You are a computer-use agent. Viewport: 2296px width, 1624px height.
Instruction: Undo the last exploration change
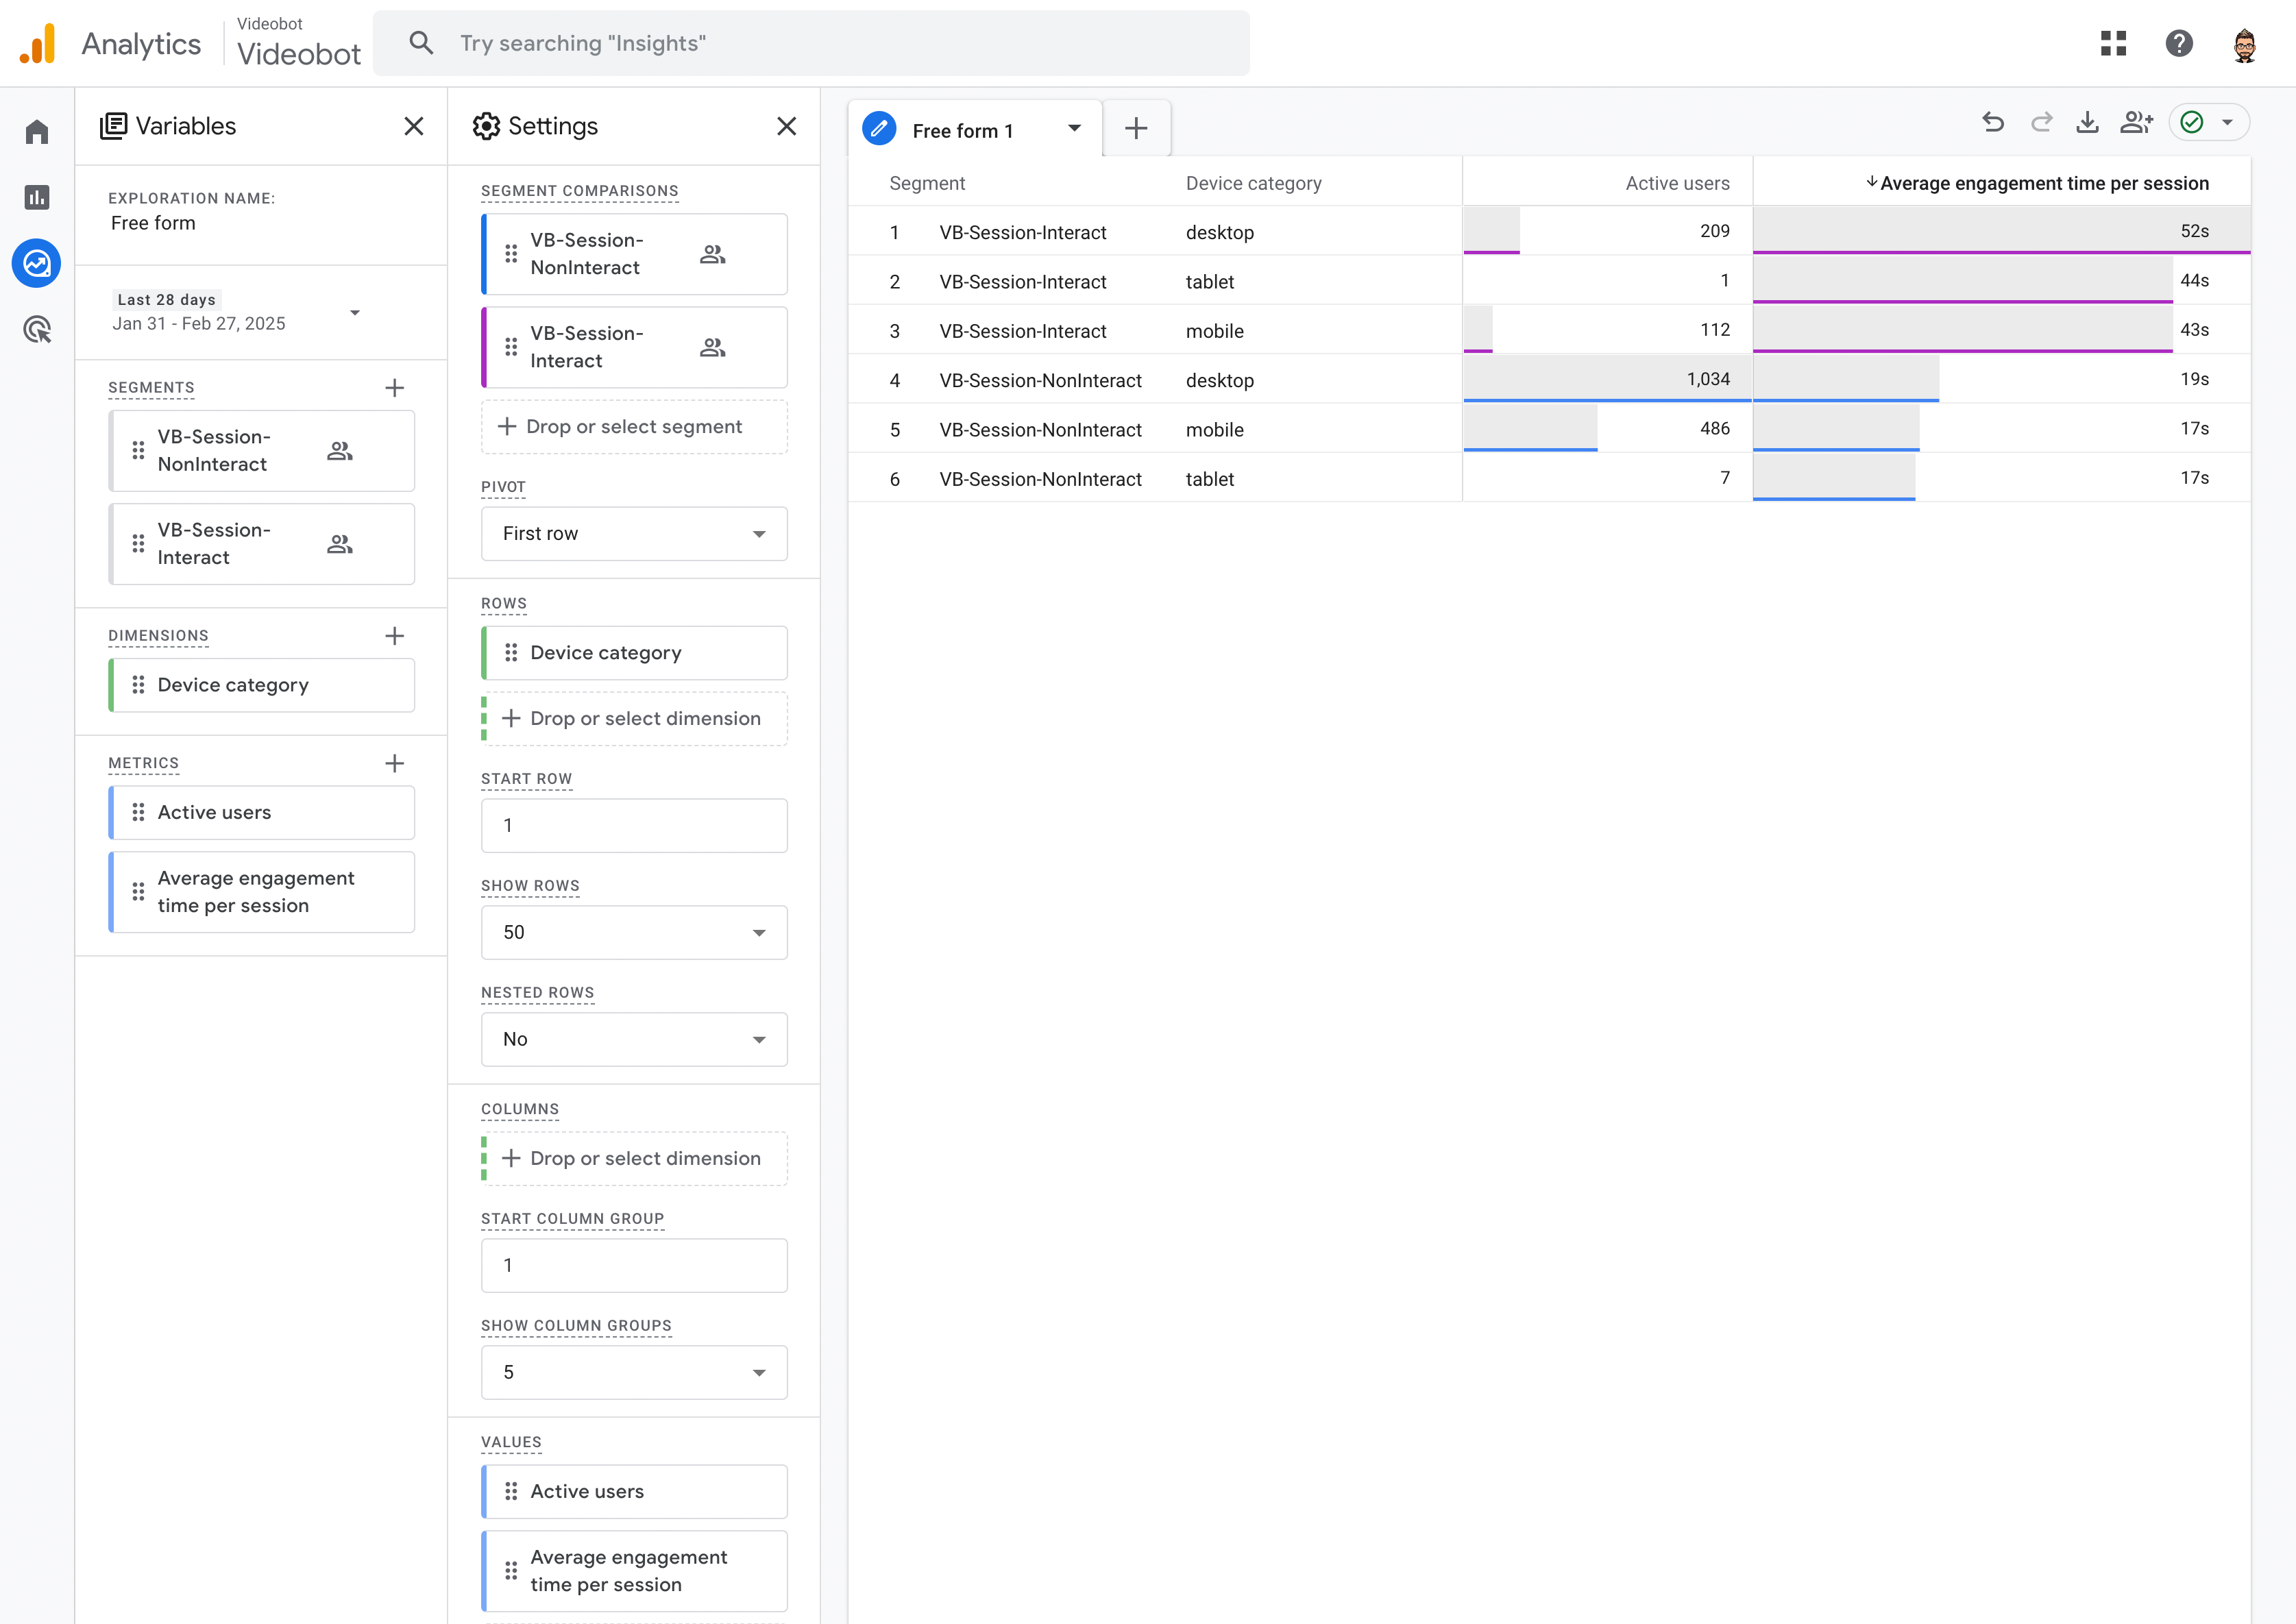point(1993,122)
